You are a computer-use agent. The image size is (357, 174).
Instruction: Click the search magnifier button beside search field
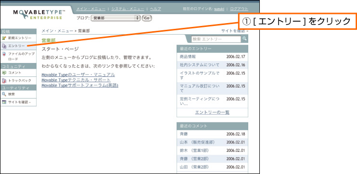(244, 39)
